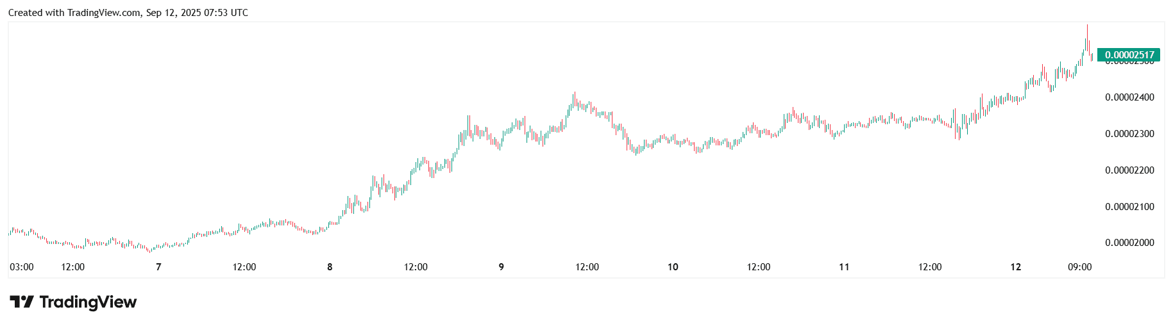
Task: Select date label 7 on time axis
Action: (x=158, y=267)
